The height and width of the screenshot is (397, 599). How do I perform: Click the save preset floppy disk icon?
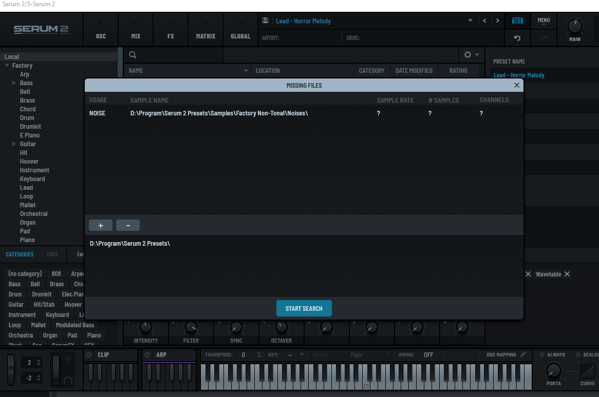265,21
